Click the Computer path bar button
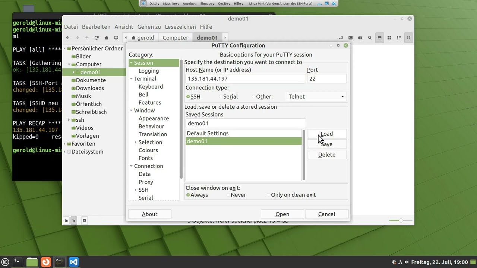The height and width of the screenshot is (268, 477). pos(175,38)
